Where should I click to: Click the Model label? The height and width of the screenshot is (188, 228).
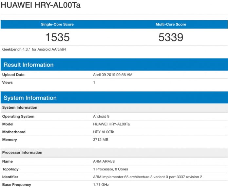point(8,124)
